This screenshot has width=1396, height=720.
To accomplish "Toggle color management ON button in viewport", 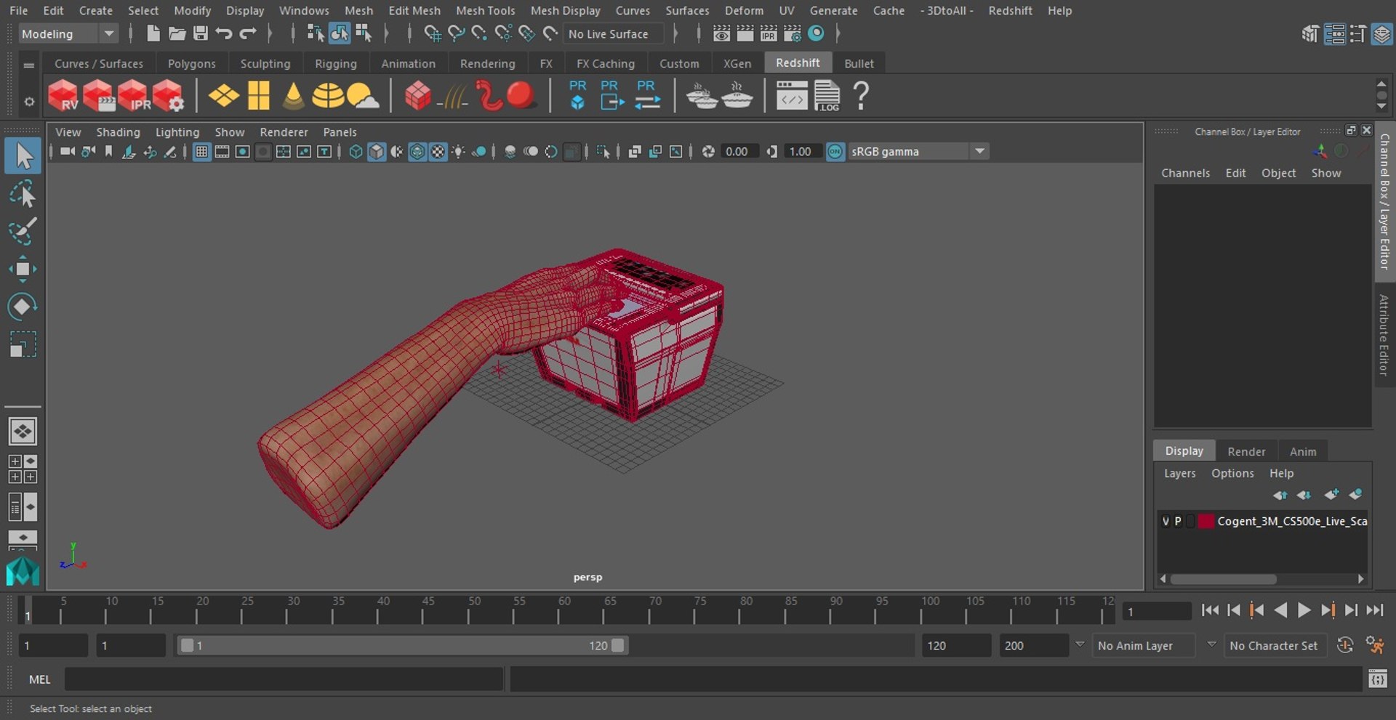I will (x=835, y=151).
